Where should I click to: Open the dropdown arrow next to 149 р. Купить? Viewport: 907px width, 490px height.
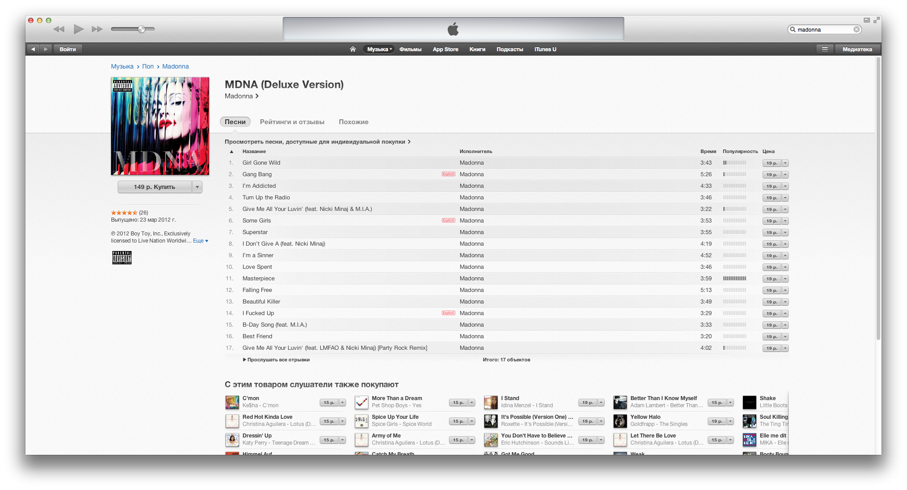[x=197, y=187]
